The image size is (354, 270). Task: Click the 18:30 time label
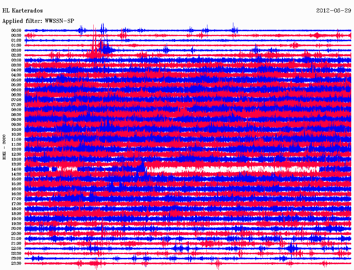16,214
